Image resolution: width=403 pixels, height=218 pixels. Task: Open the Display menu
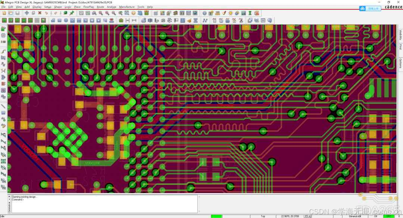[37, 7]
